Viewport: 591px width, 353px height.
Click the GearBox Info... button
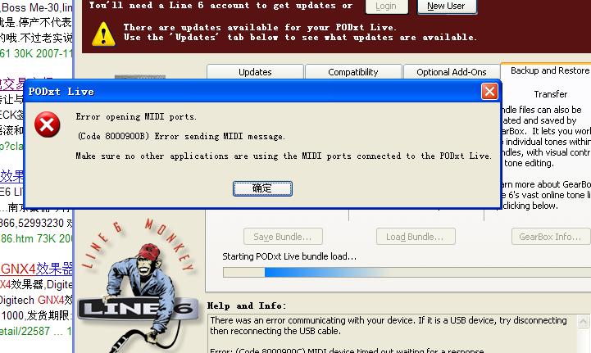click(x=550, y=237)
